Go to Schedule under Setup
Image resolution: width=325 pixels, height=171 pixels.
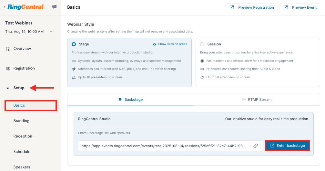(x=22, y=152)
